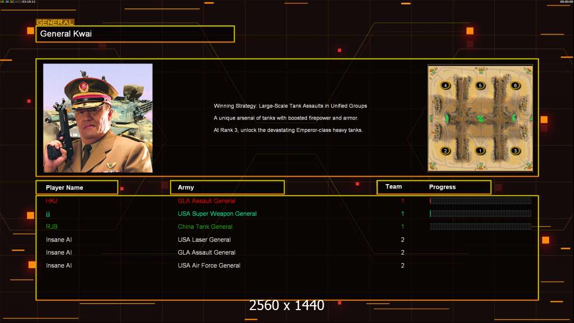
Task: Click the Winning Strategy description line
Action: point(290,106)
